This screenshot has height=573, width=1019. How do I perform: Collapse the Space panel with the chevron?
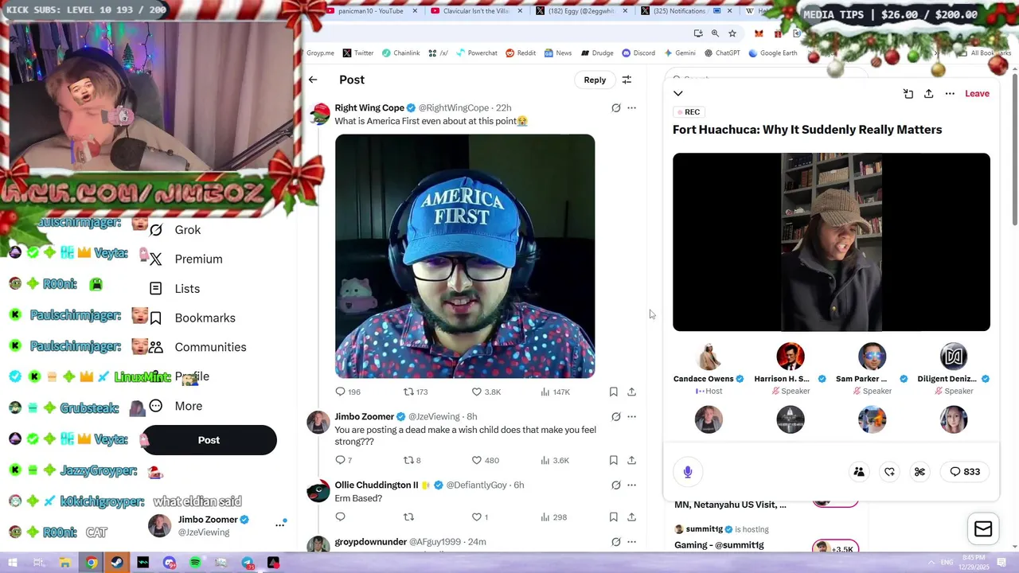click(x=678, y=93)
